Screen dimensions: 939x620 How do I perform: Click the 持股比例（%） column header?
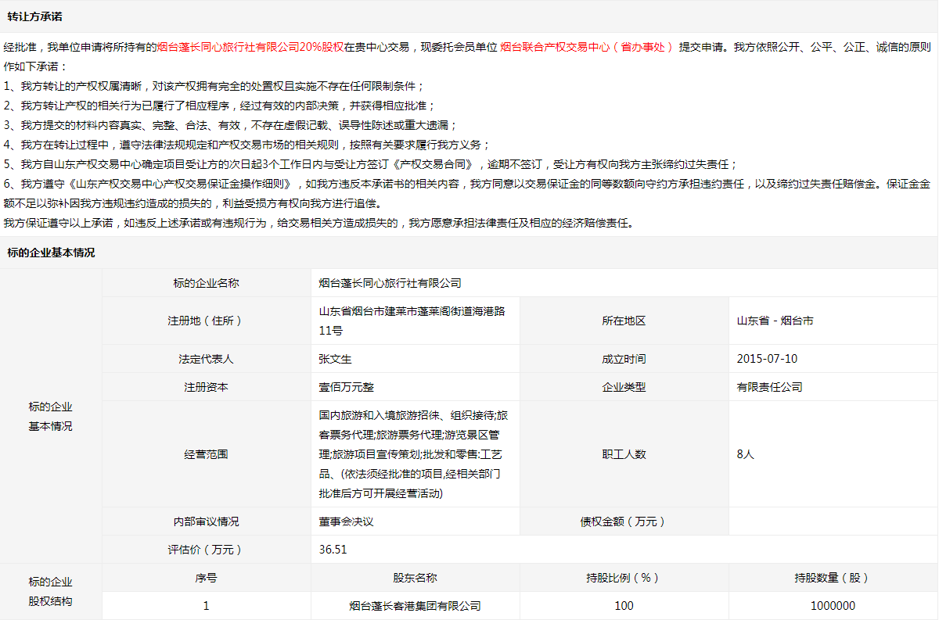(624, 578)
